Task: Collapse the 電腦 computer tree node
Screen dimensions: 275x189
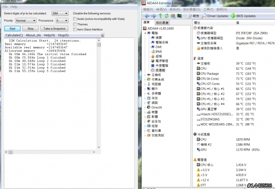Action: tap(145, 33)
